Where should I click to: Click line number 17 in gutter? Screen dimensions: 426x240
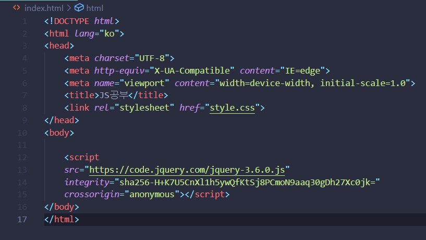[22, 219]
